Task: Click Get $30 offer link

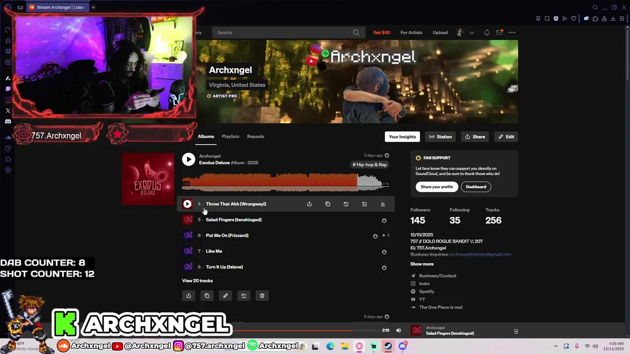Action: pyautogui.click(x=381, y=32)
